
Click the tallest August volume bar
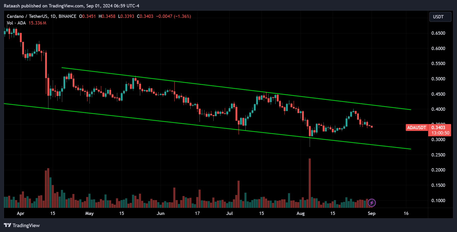(310, 183)
